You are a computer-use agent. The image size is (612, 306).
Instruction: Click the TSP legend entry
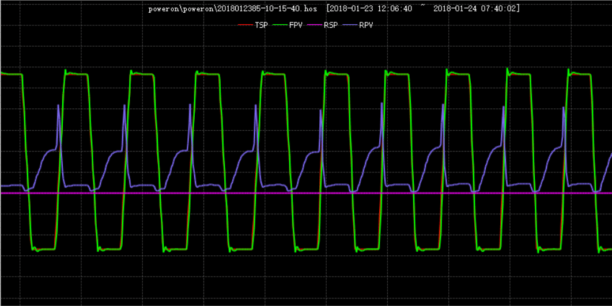click(x=253, y=25)
